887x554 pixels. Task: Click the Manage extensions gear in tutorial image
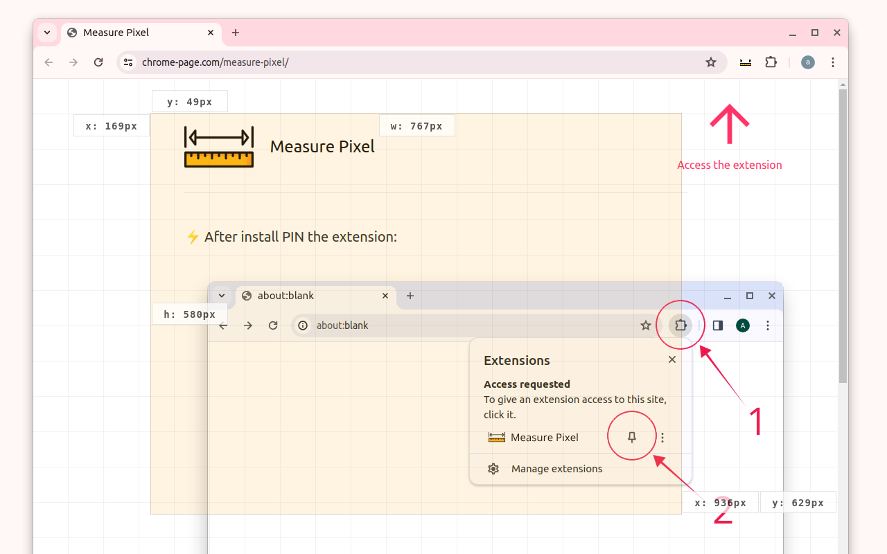pos(493,469)
